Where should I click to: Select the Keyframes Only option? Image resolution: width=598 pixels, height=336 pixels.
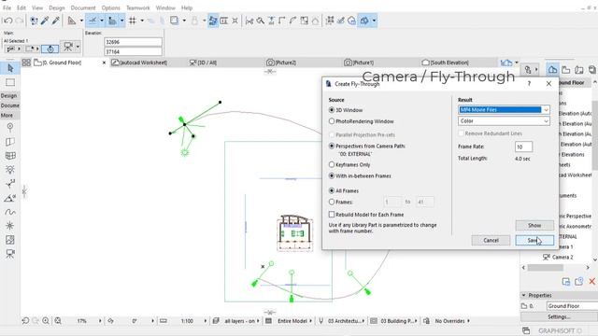coord(349,164)
